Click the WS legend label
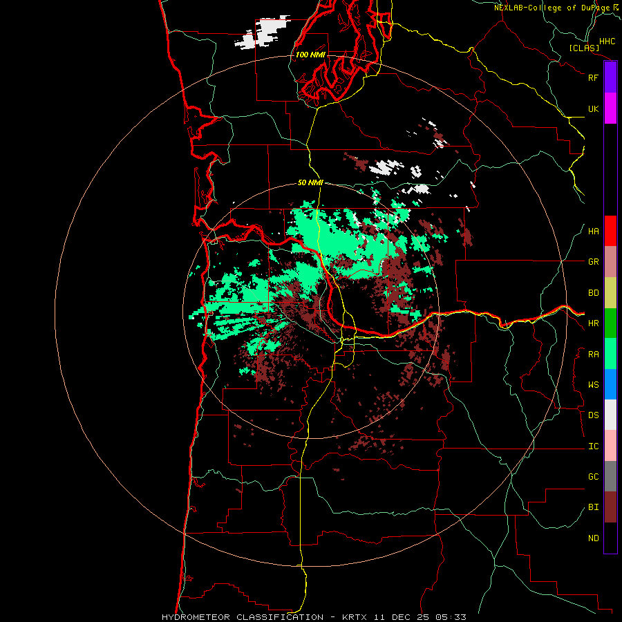Image resolution: width=622 pixels, height=622 pixels. 593,385
